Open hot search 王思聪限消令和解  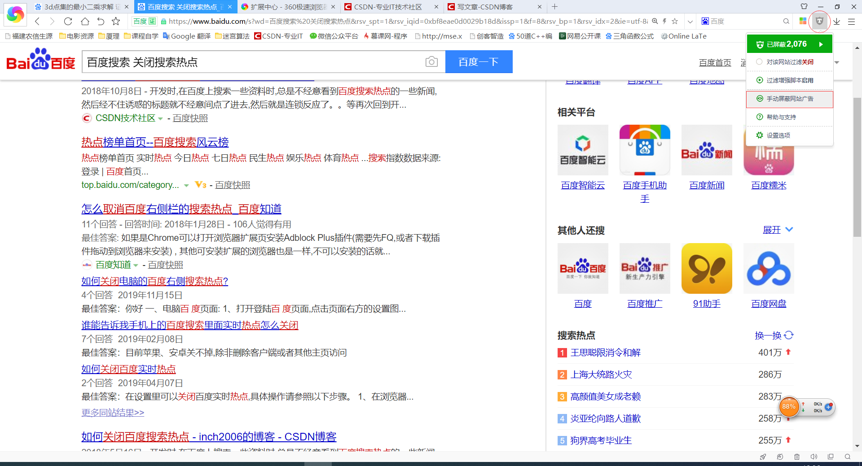pyautogui.click(x=605, y=353)
